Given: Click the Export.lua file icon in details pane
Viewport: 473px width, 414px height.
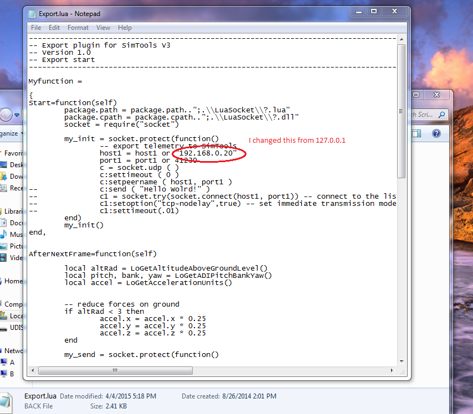Looking at the screenshot, I should (x=6, y=402).
